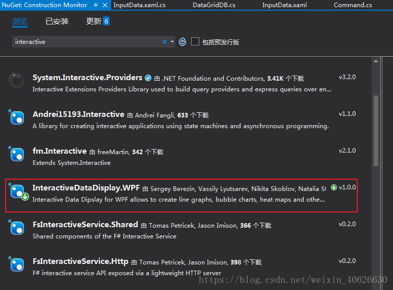Image resolution: width=393 pixels, height=290 pixels.
Task: Pin the NuGet: Construction Monitor tab
Action: [x=95, y=5]
